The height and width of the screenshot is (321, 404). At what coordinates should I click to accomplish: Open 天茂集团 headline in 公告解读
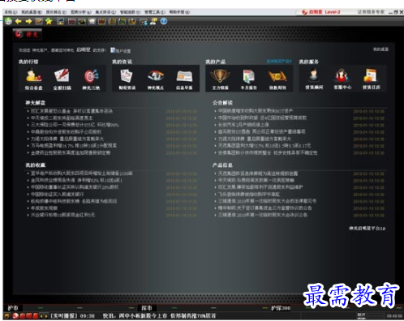point(264,146)
